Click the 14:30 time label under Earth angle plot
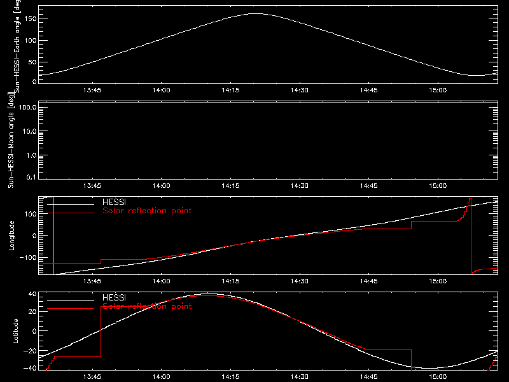 (299, 90)
